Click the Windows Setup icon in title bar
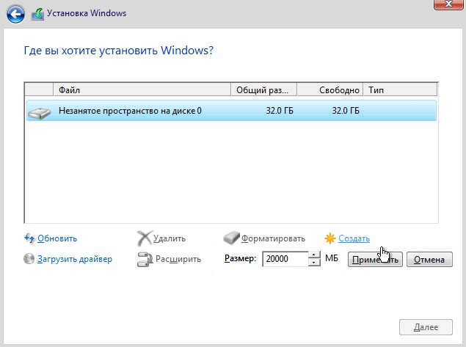The image size is (466, 347). (37, 14)
